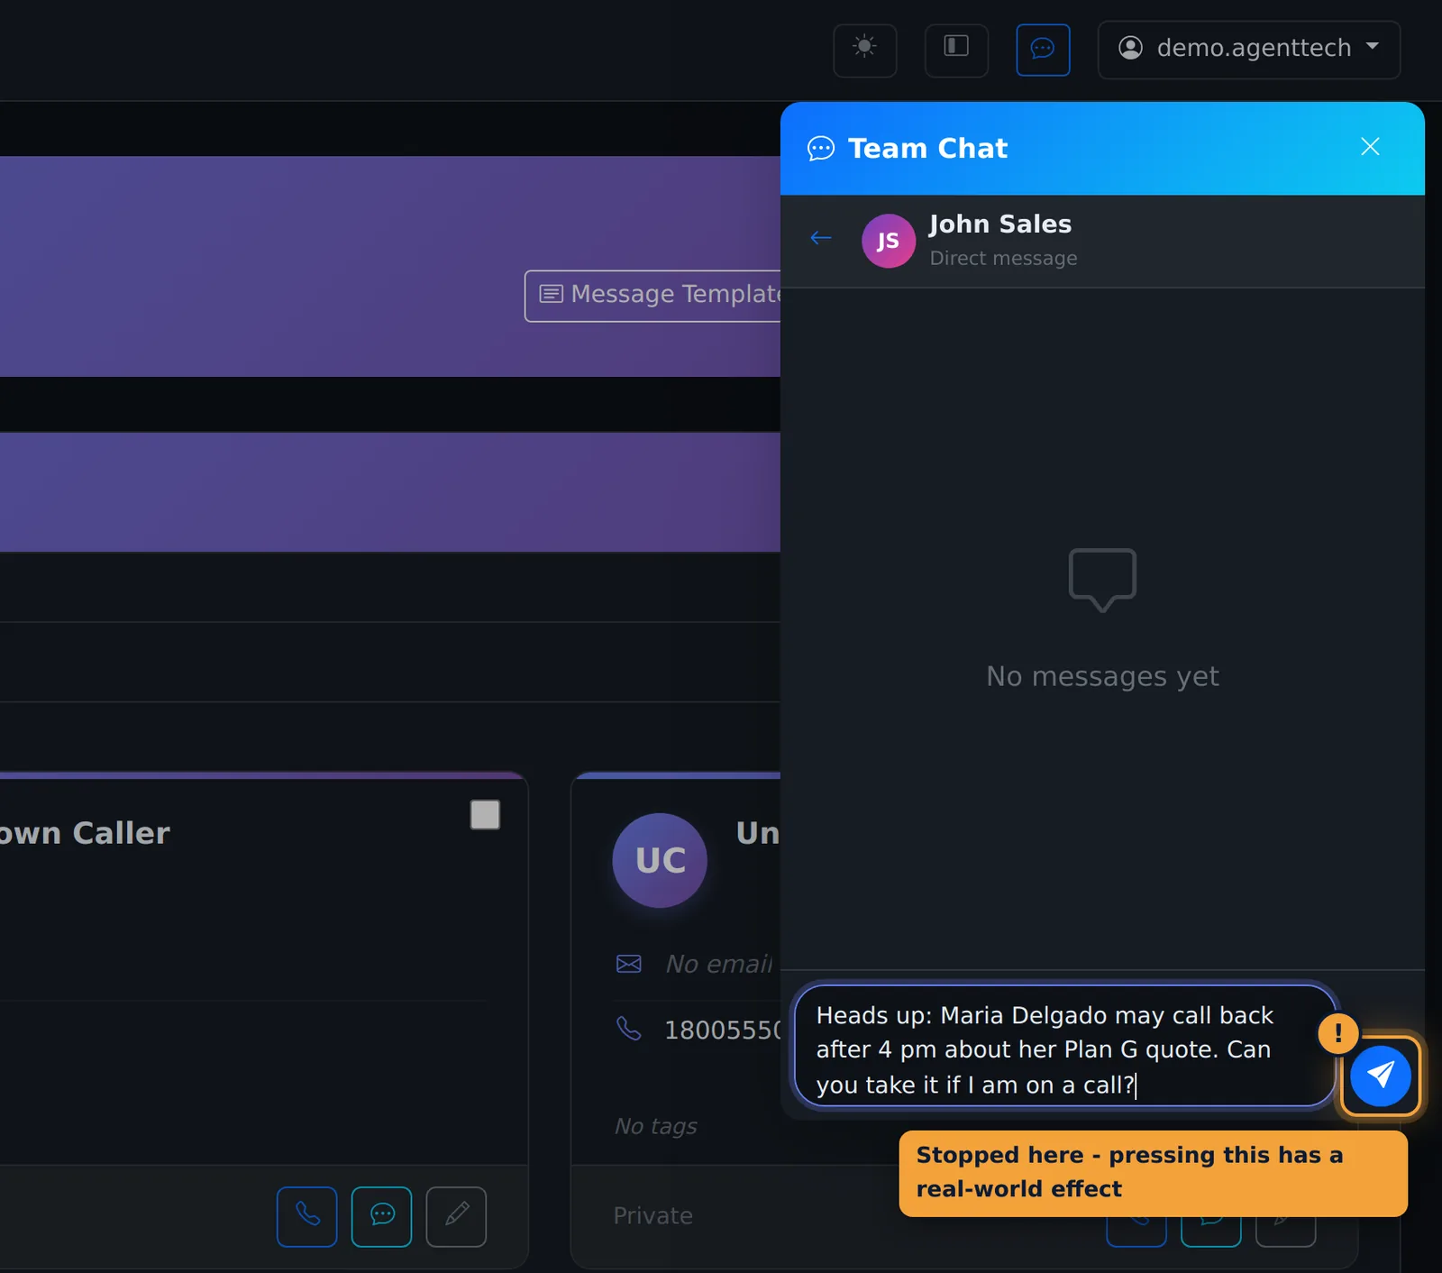1442x1273 pixels.
Task: Click the No tags label
Action: click(656, 1126)
